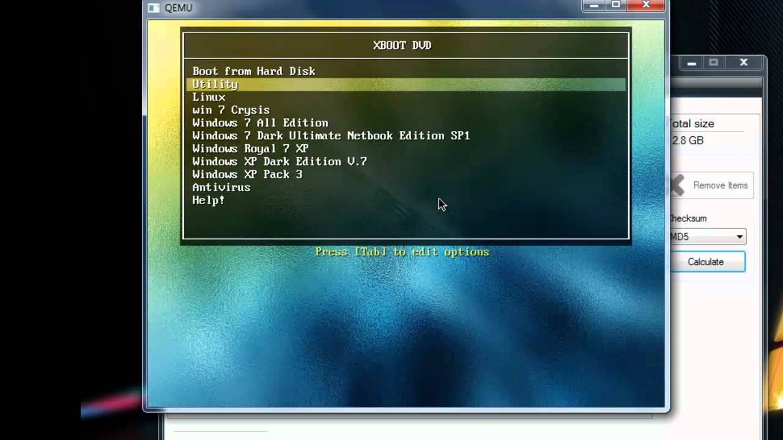Choose the Linux boot entry
Viewport: 783px width, 440px height.
209,97
